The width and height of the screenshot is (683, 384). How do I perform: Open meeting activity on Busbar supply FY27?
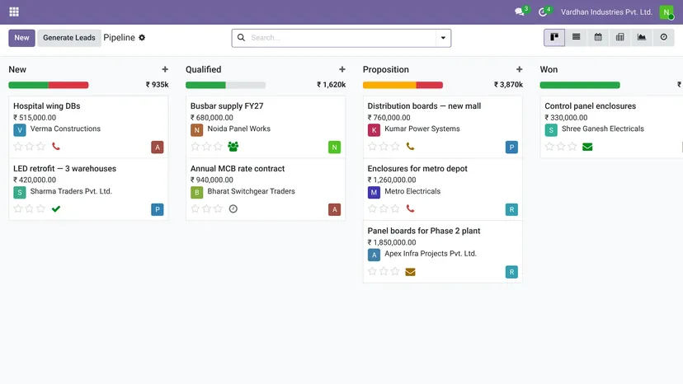point(233,147)
